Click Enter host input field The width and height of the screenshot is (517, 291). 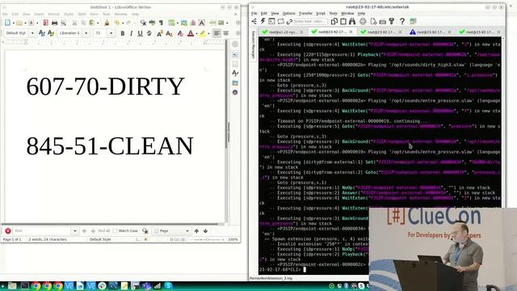point(310,22)
